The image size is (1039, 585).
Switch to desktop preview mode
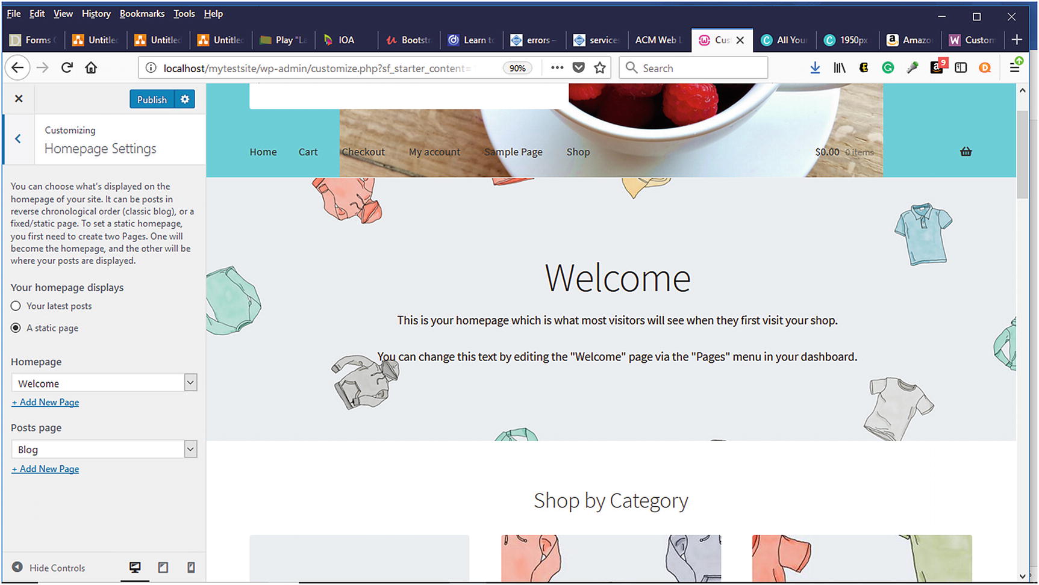point(135,568)
